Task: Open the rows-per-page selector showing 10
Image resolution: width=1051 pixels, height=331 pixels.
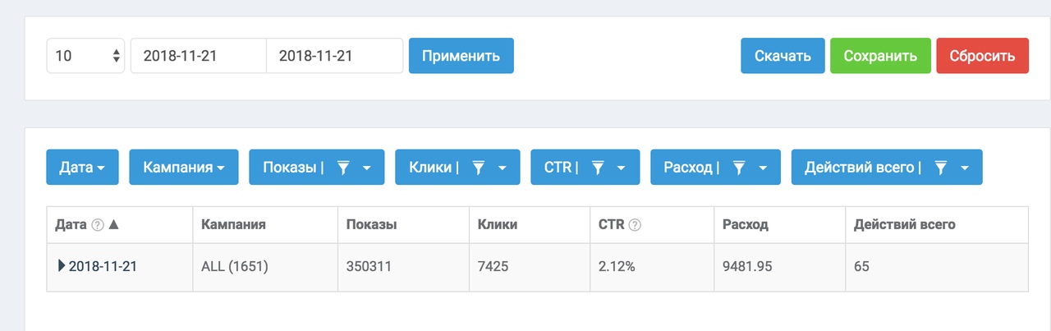Action: [x=85, y=56]
